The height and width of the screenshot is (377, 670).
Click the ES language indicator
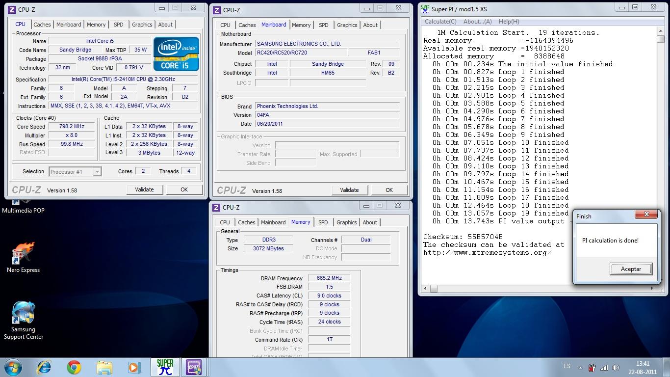[567, 367]
